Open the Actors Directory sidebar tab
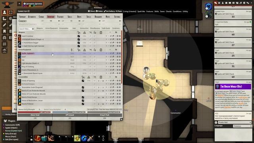The width and height of the screenshot is (254, 143). click(x=223, y=3)
